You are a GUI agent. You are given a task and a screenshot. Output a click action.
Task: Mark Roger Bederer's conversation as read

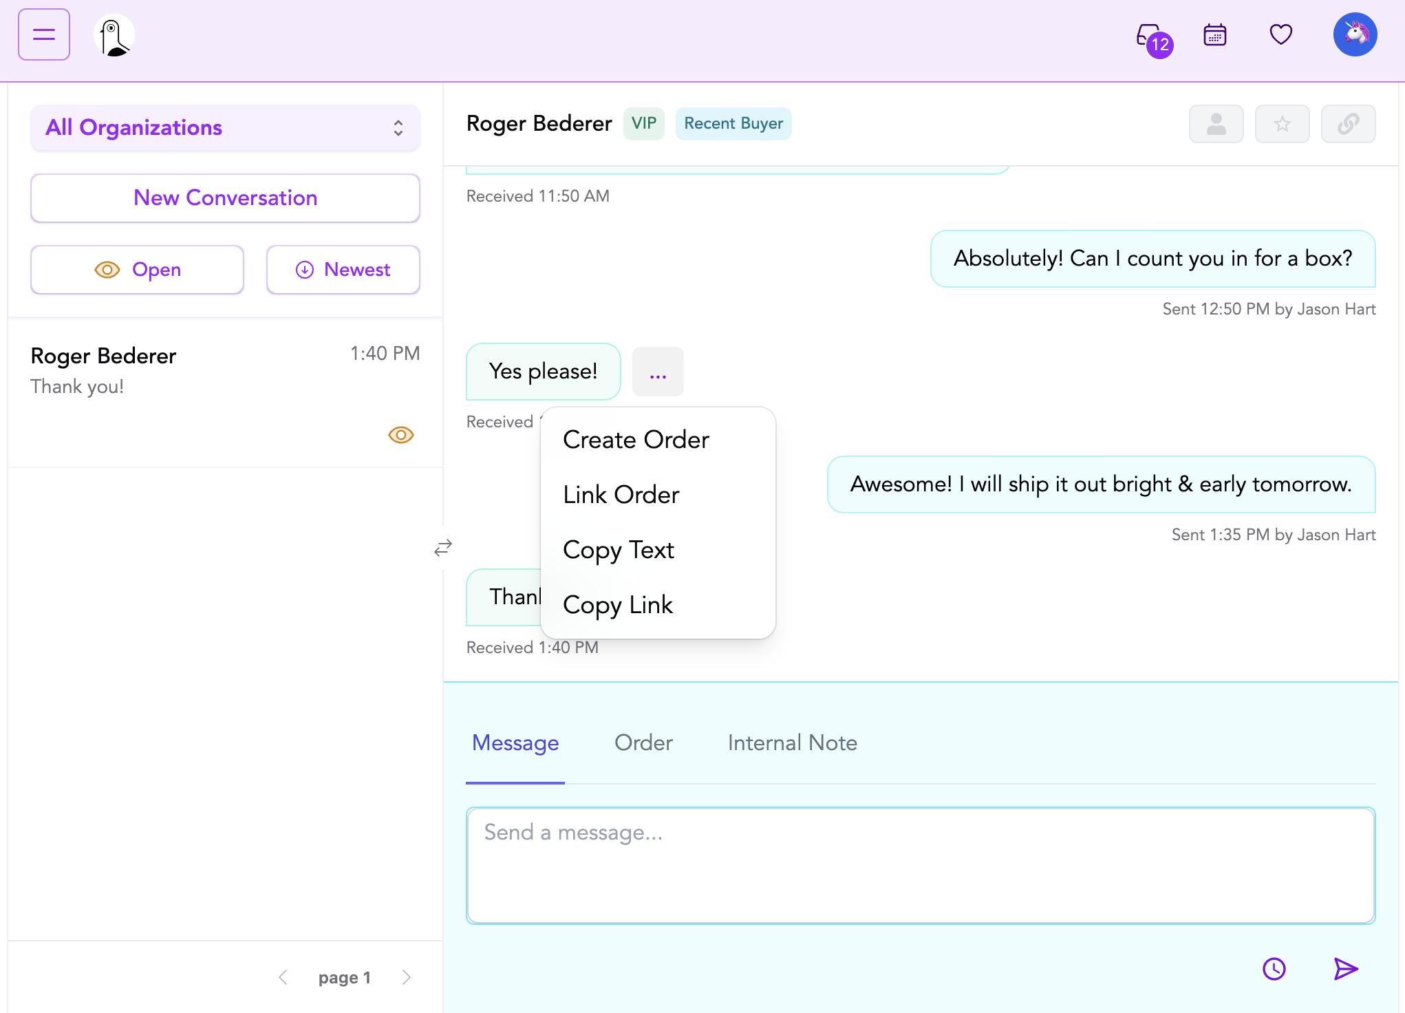[x=401, y=434]
